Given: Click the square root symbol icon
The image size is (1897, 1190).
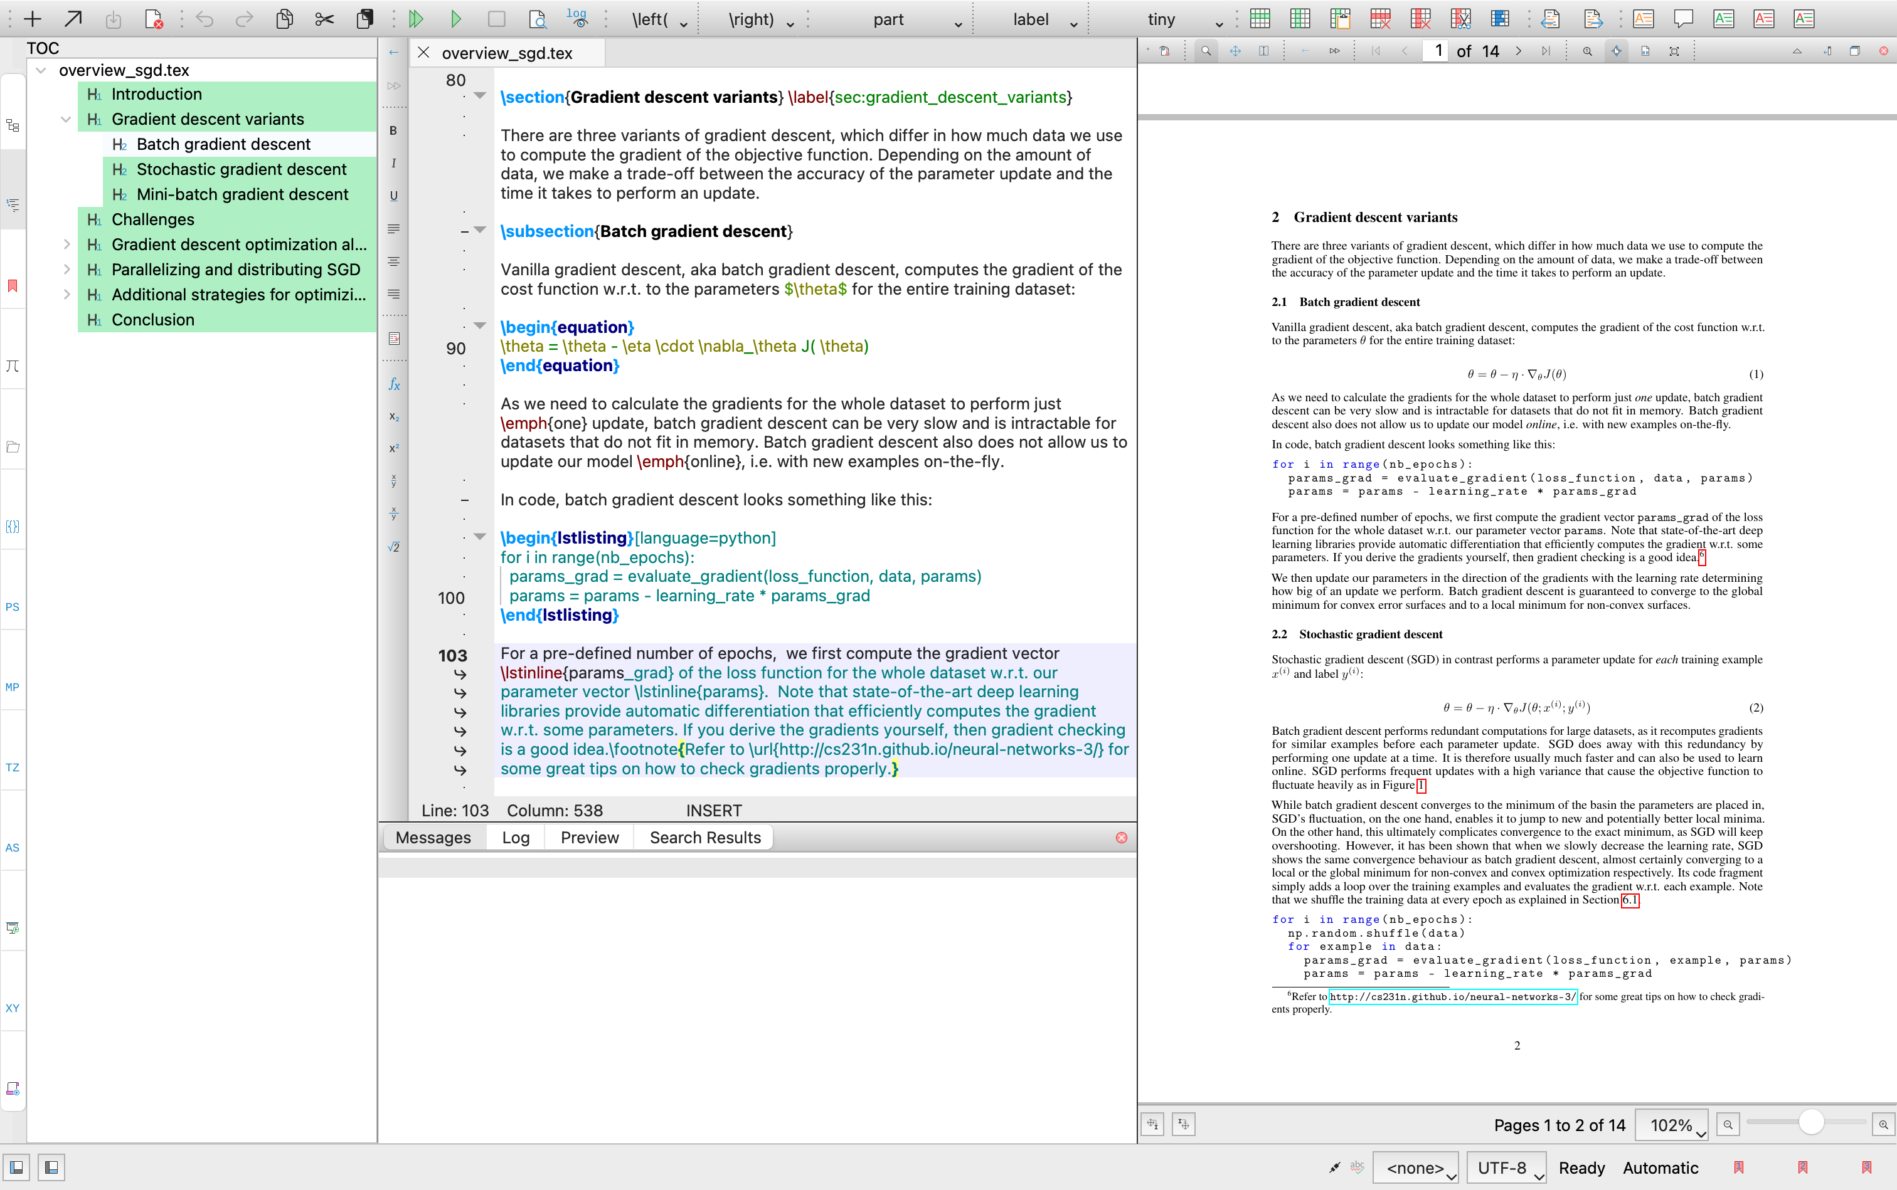Looking at the screenshot, I should pos(394,546).
